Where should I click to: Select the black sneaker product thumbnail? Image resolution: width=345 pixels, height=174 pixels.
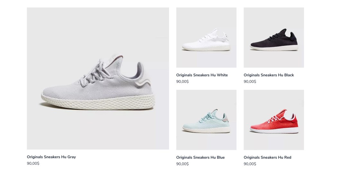(274, 38)
